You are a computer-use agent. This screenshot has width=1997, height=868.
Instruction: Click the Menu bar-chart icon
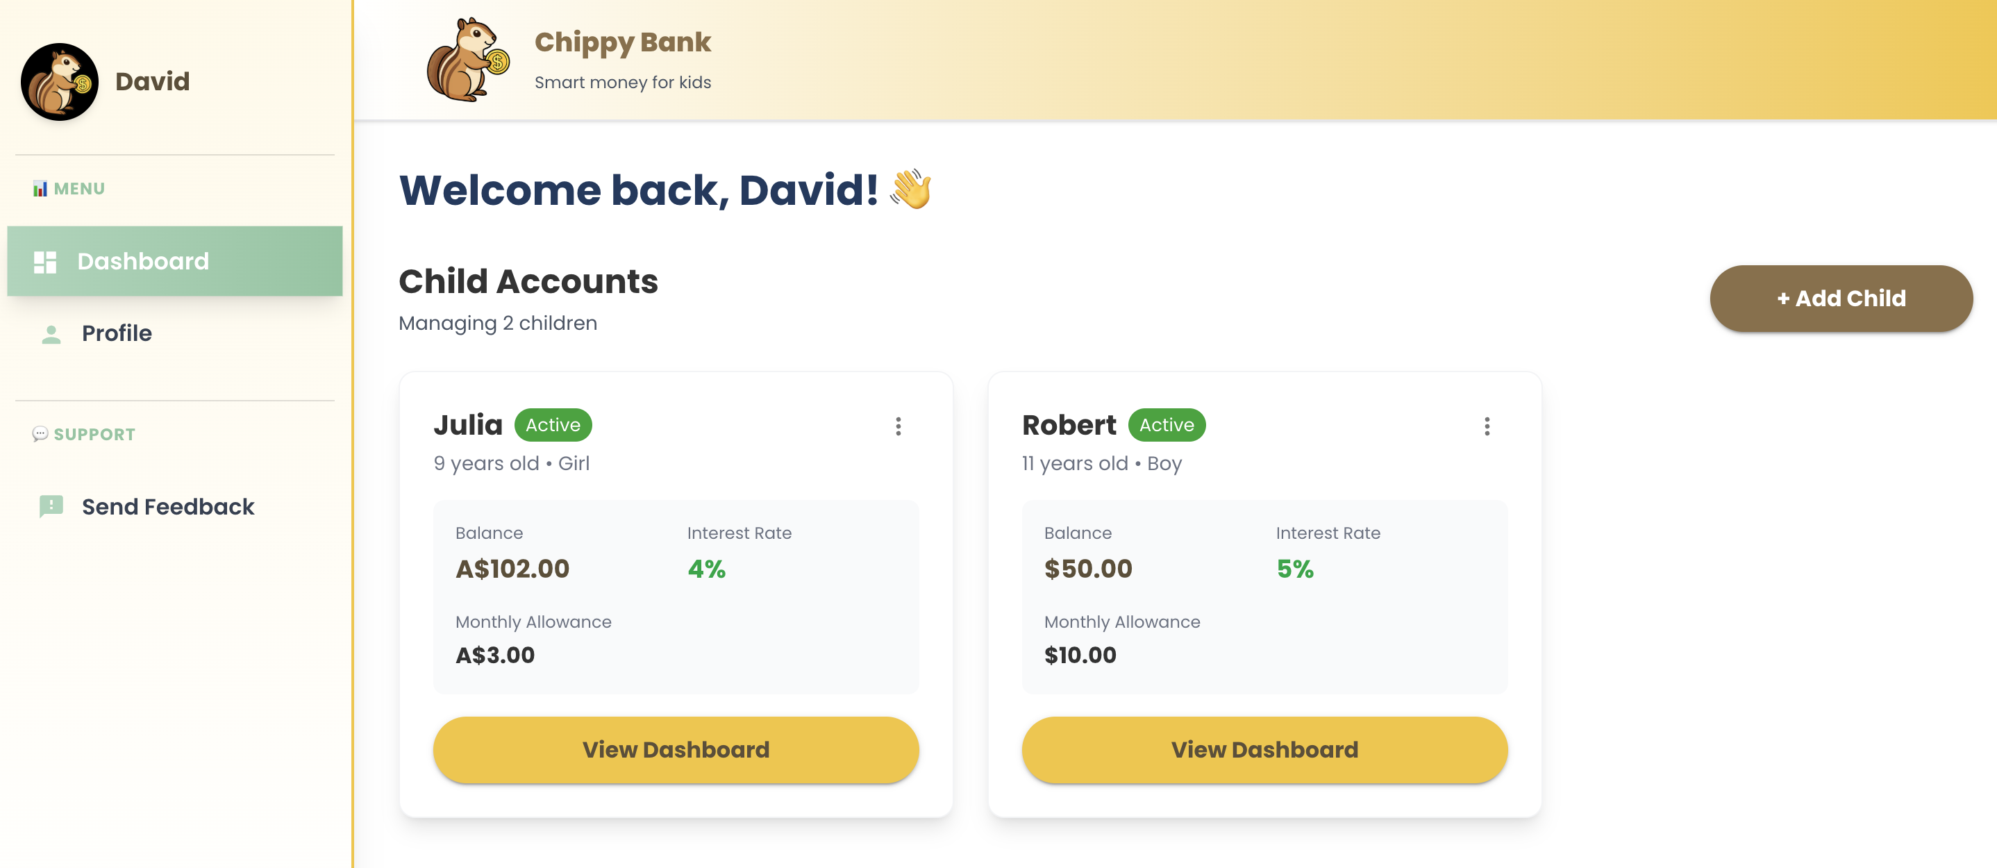click(x=40, y=187)
